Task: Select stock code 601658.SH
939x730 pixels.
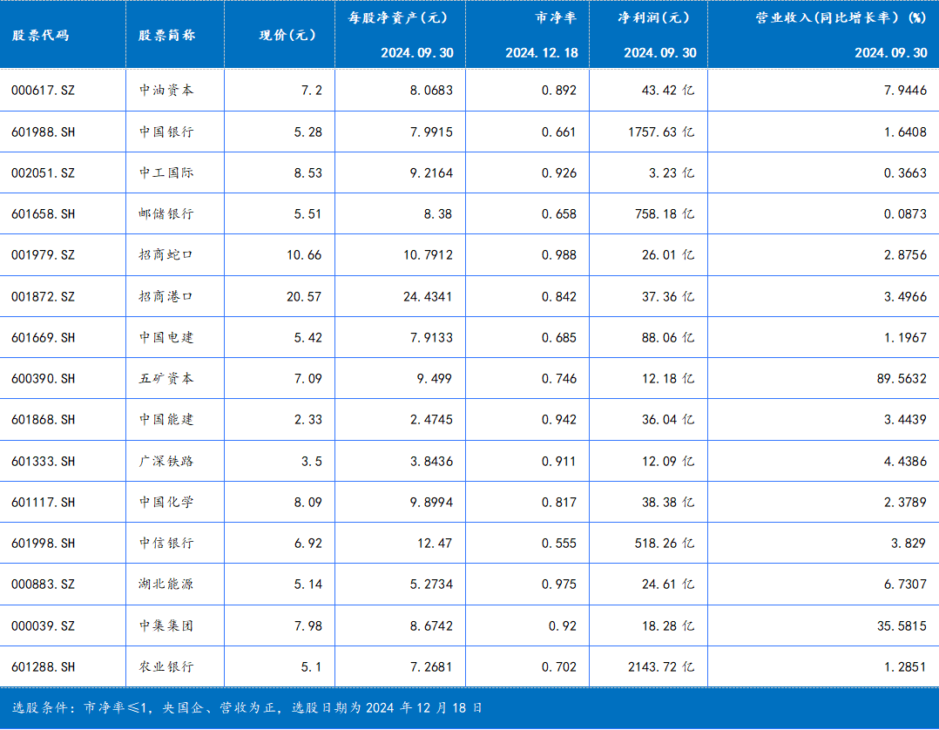Action: coord(43,214)
